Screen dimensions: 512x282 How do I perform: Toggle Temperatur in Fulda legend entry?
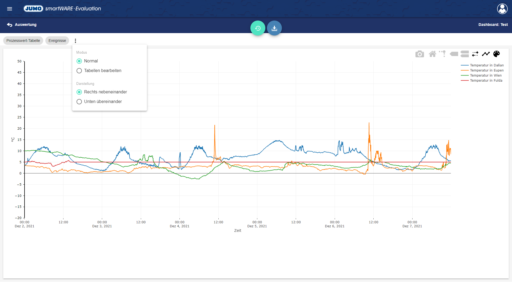tap(486, 81)
